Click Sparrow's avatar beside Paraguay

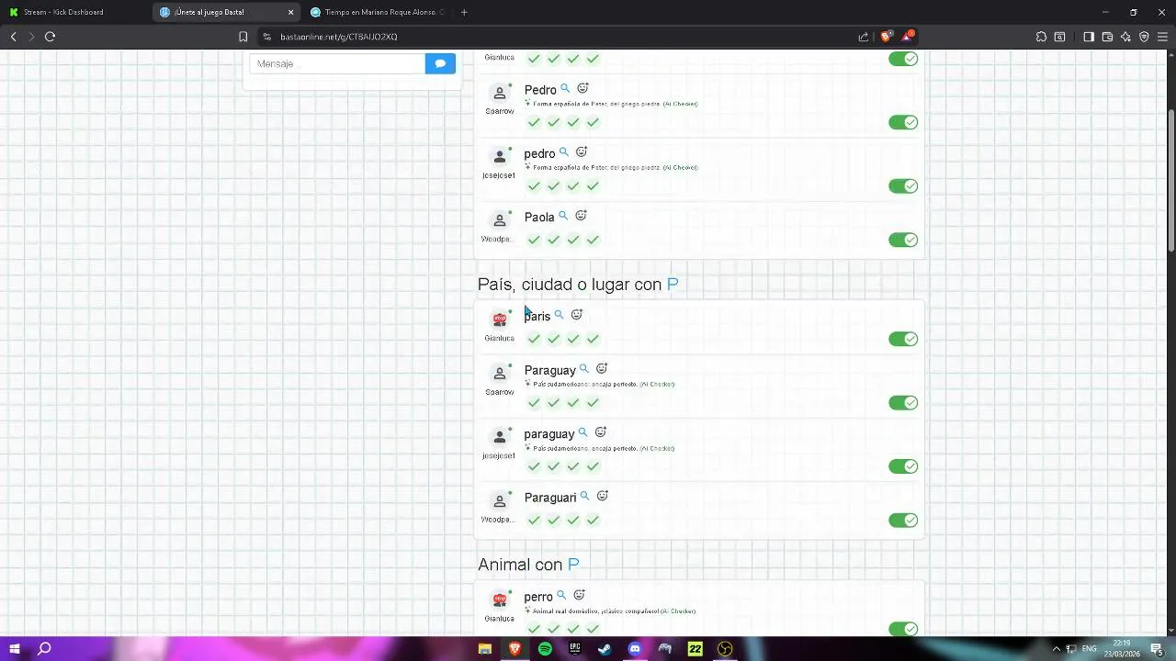(x=500, y=374)
